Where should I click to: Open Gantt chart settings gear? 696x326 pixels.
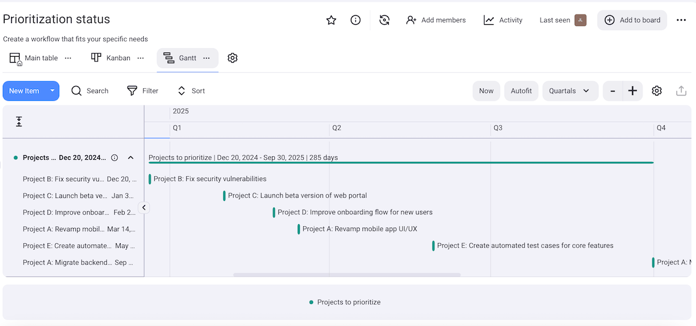pyautogui.click(x=657, y=91)
